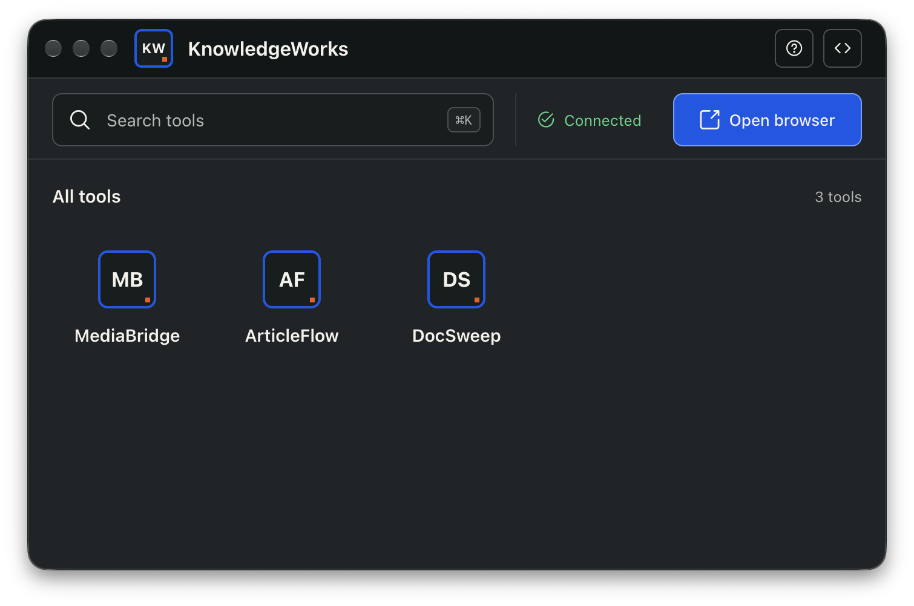Click the KnowledgeWorks title text
914x606 pixels.
[268, 49]
